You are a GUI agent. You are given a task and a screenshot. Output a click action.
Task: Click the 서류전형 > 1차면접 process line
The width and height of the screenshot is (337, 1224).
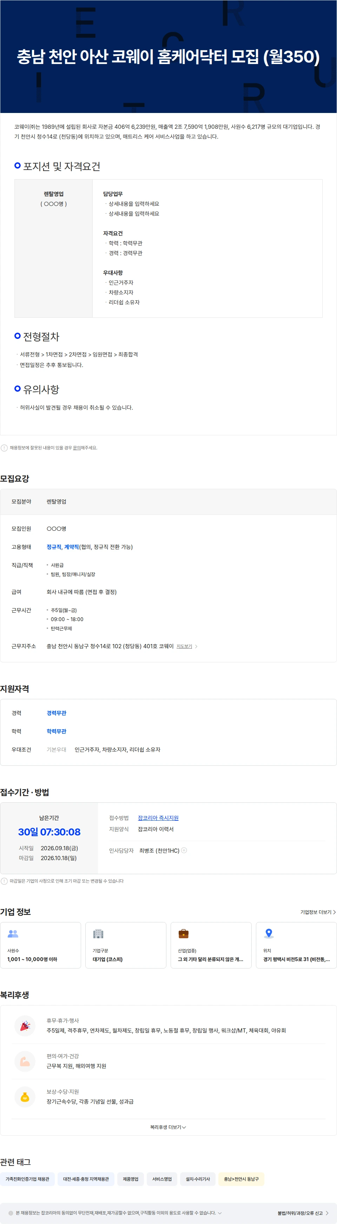tap(79, 354)
